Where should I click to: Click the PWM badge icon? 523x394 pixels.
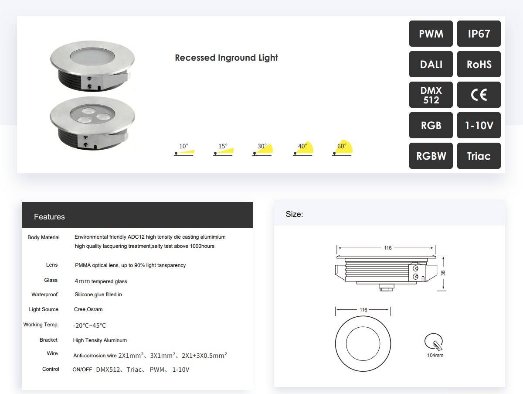(431, 34)
